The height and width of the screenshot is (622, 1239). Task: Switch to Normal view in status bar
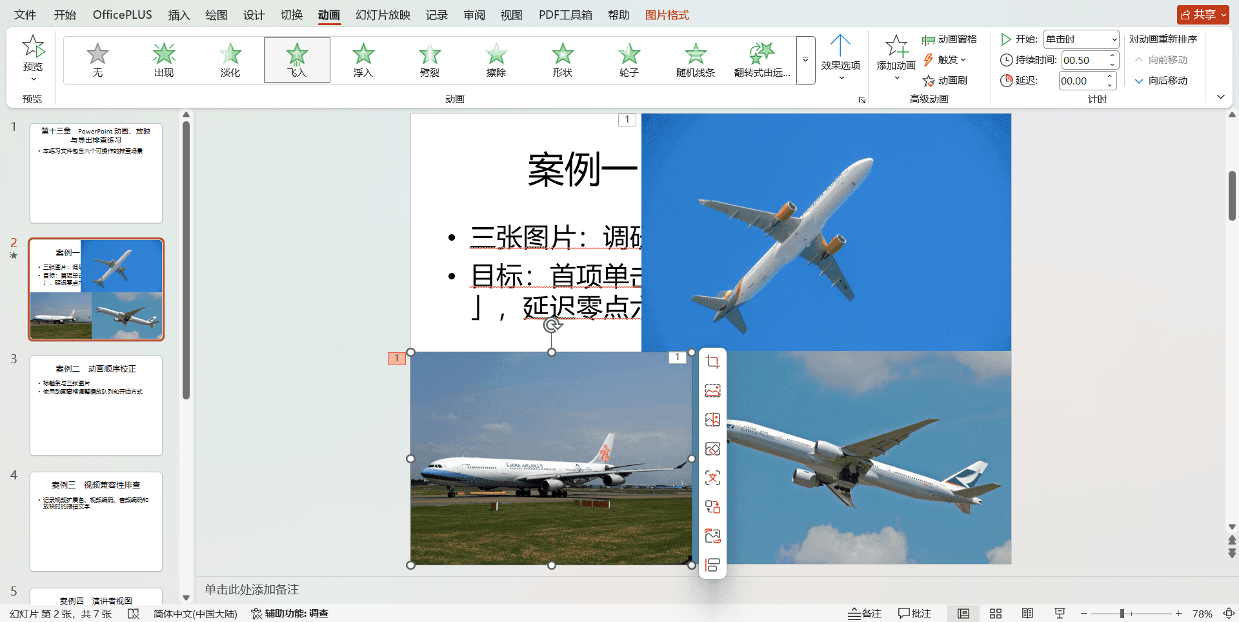pos(963,614)
